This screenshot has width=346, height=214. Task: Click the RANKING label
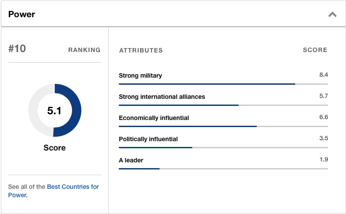point(84,50)
